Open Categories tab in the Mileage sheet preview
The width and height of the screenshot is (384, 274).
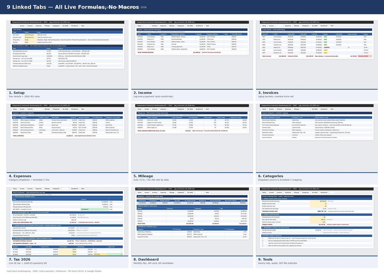(181, 109)
